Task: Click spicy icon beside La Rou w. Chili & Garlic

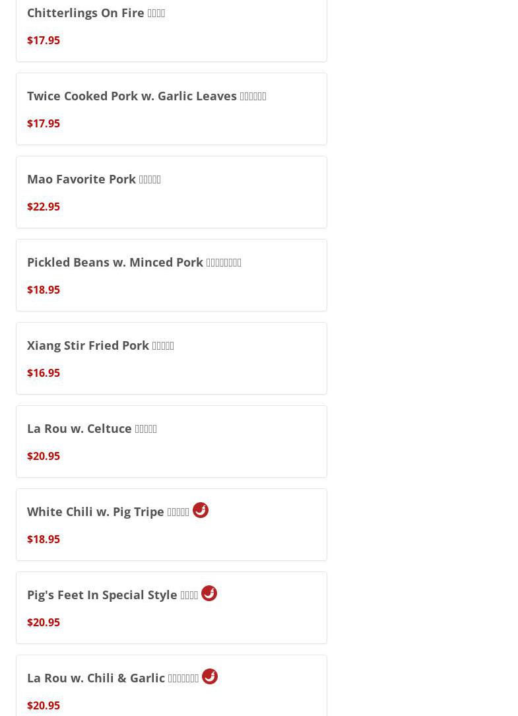Action: coord(210,676)
